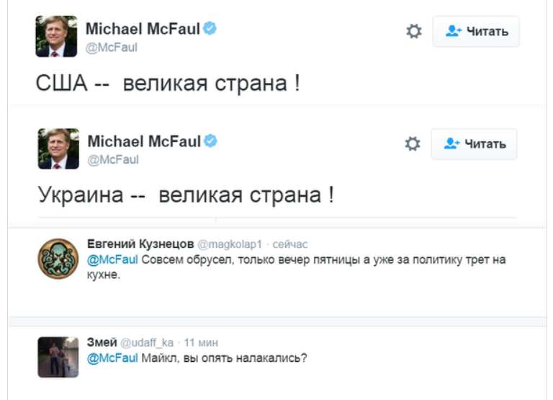Click the @magkolap1 handle
The height and width of the screenshot is (400, 553).
coord(230,244)
